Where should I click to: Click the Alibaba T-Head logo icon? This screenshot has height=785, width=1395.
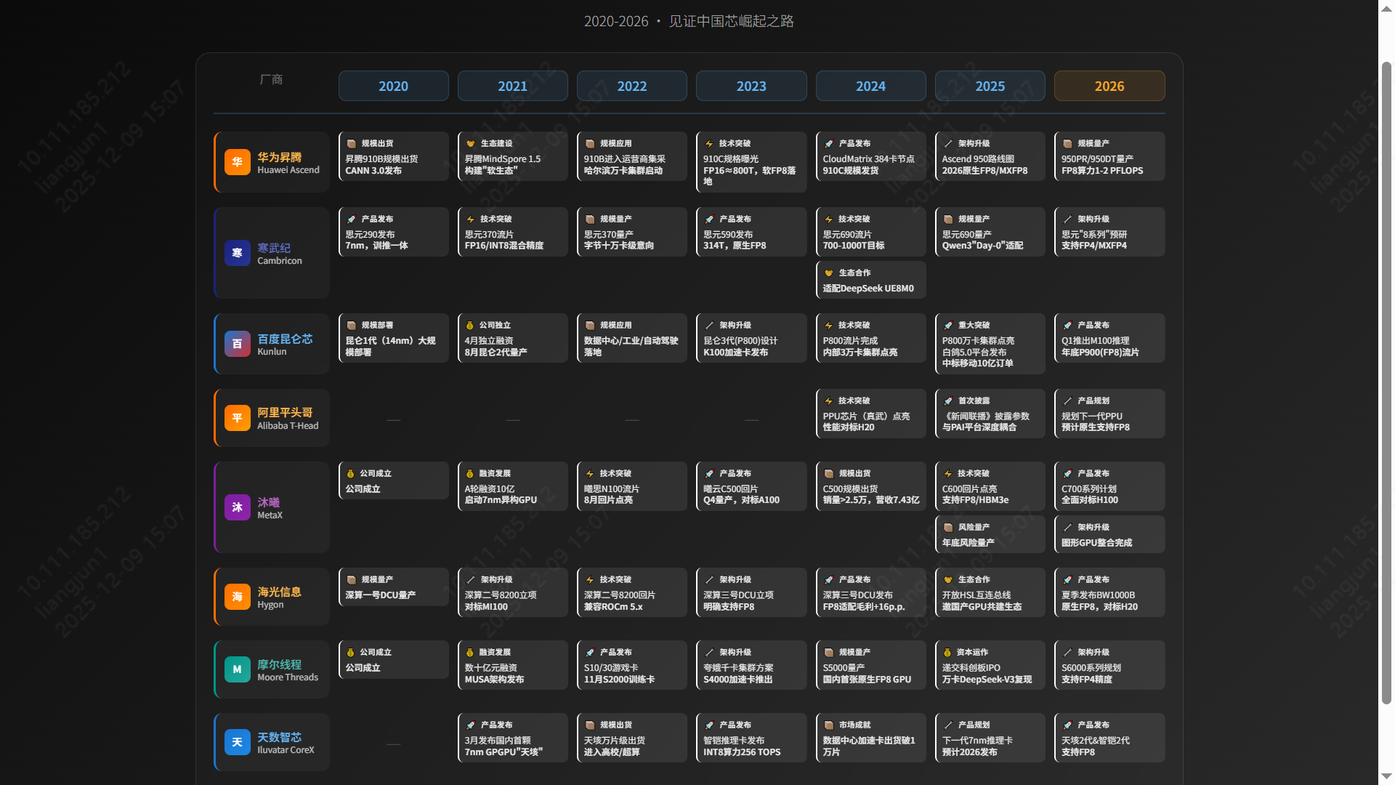237,418
